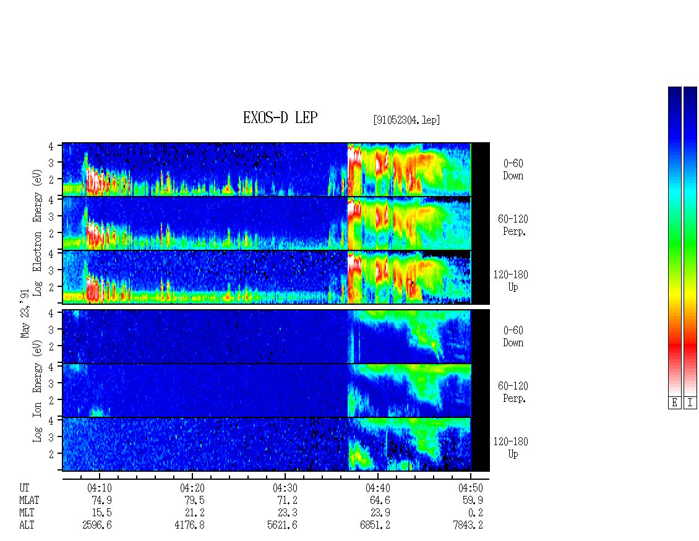The width and height of the screenshot is (699, 541).
Task: Click the MLT value 23.3
Action: (287, 513)
